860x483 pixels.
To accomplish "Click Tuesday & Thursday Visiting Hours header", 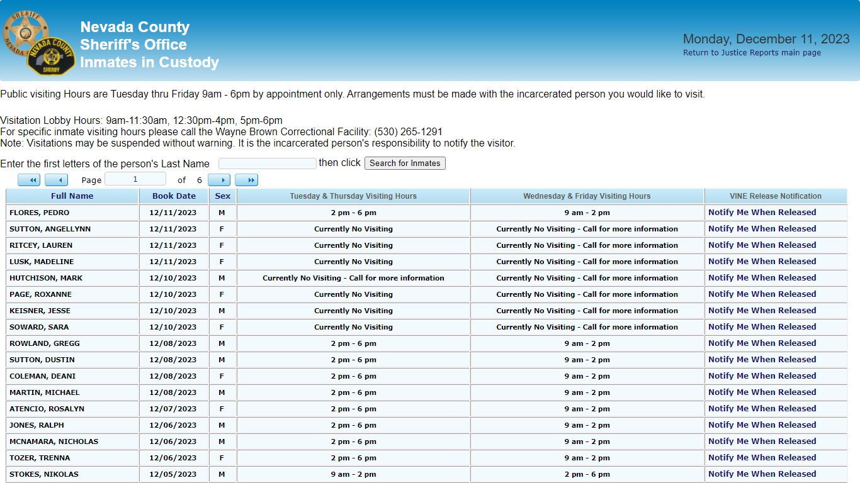I will (x=353, y=196).
